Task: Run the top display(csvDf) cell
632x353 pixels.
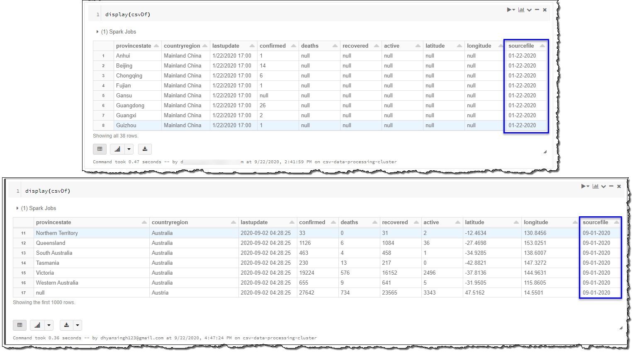Action: coord(510,10)
